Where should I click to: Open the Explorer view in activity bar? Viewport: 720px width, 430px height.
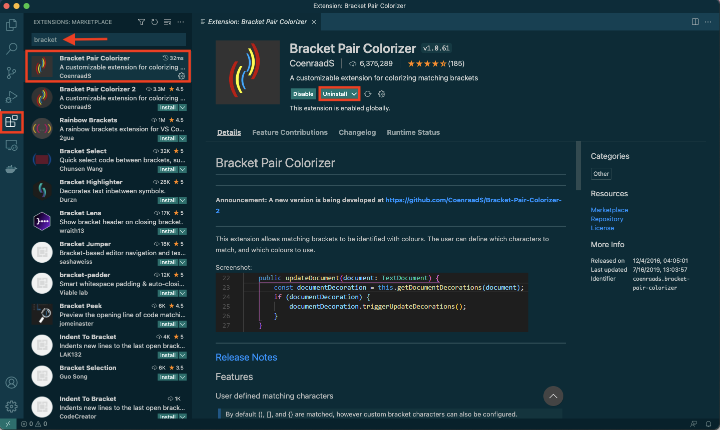pos(12,24)
